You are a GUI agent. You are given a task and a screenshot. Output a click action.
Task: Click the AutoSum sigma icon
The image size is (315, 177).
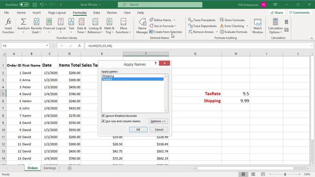coord(24,22)
